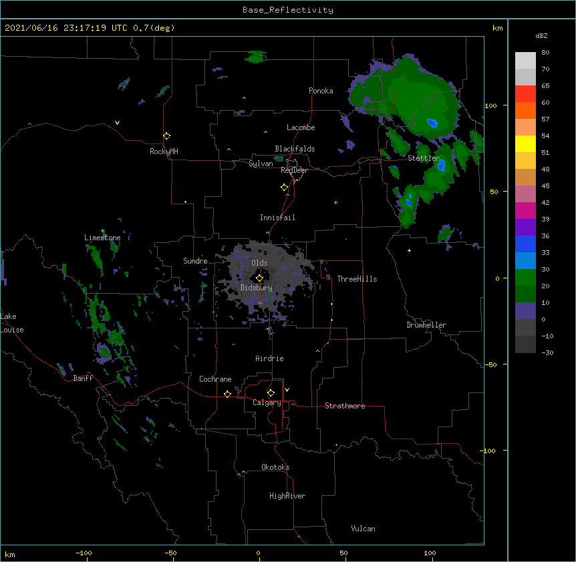Click the yellow diamond marker below Cochrane

(227, 394)
